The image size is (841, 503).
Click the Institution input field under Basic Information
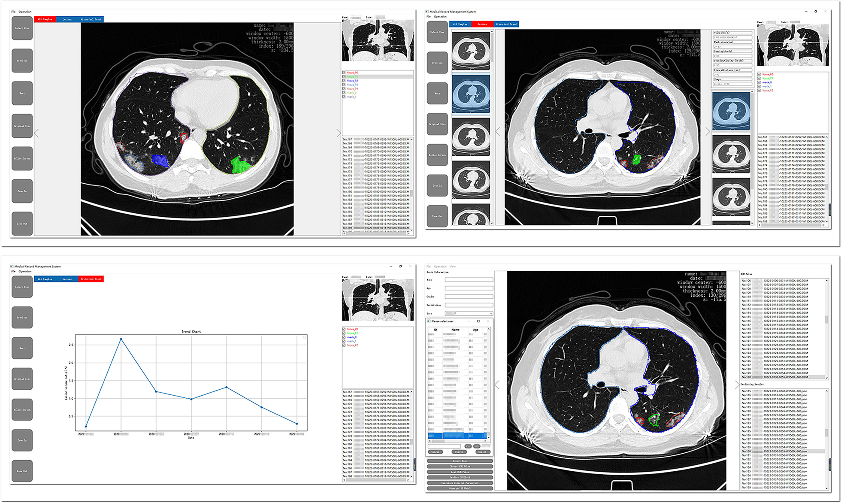[x=469, y=305]
